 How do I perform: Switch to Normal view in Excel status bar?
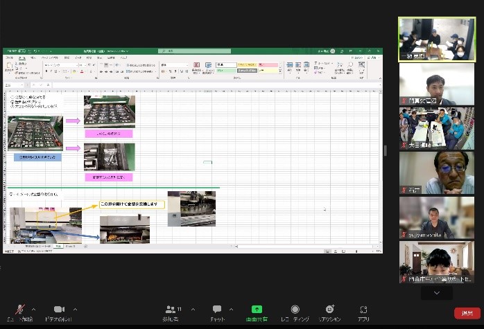(x=327, y=251)
